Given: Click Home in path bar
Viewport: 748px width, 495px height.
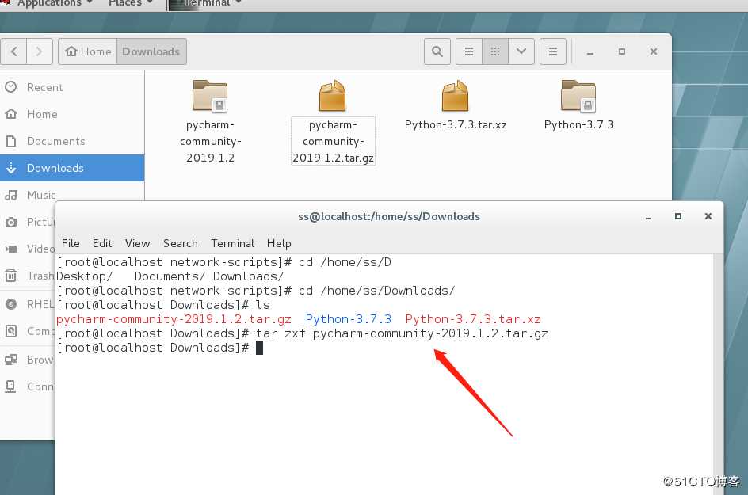Looking at the screenshot, I should 88,51.
